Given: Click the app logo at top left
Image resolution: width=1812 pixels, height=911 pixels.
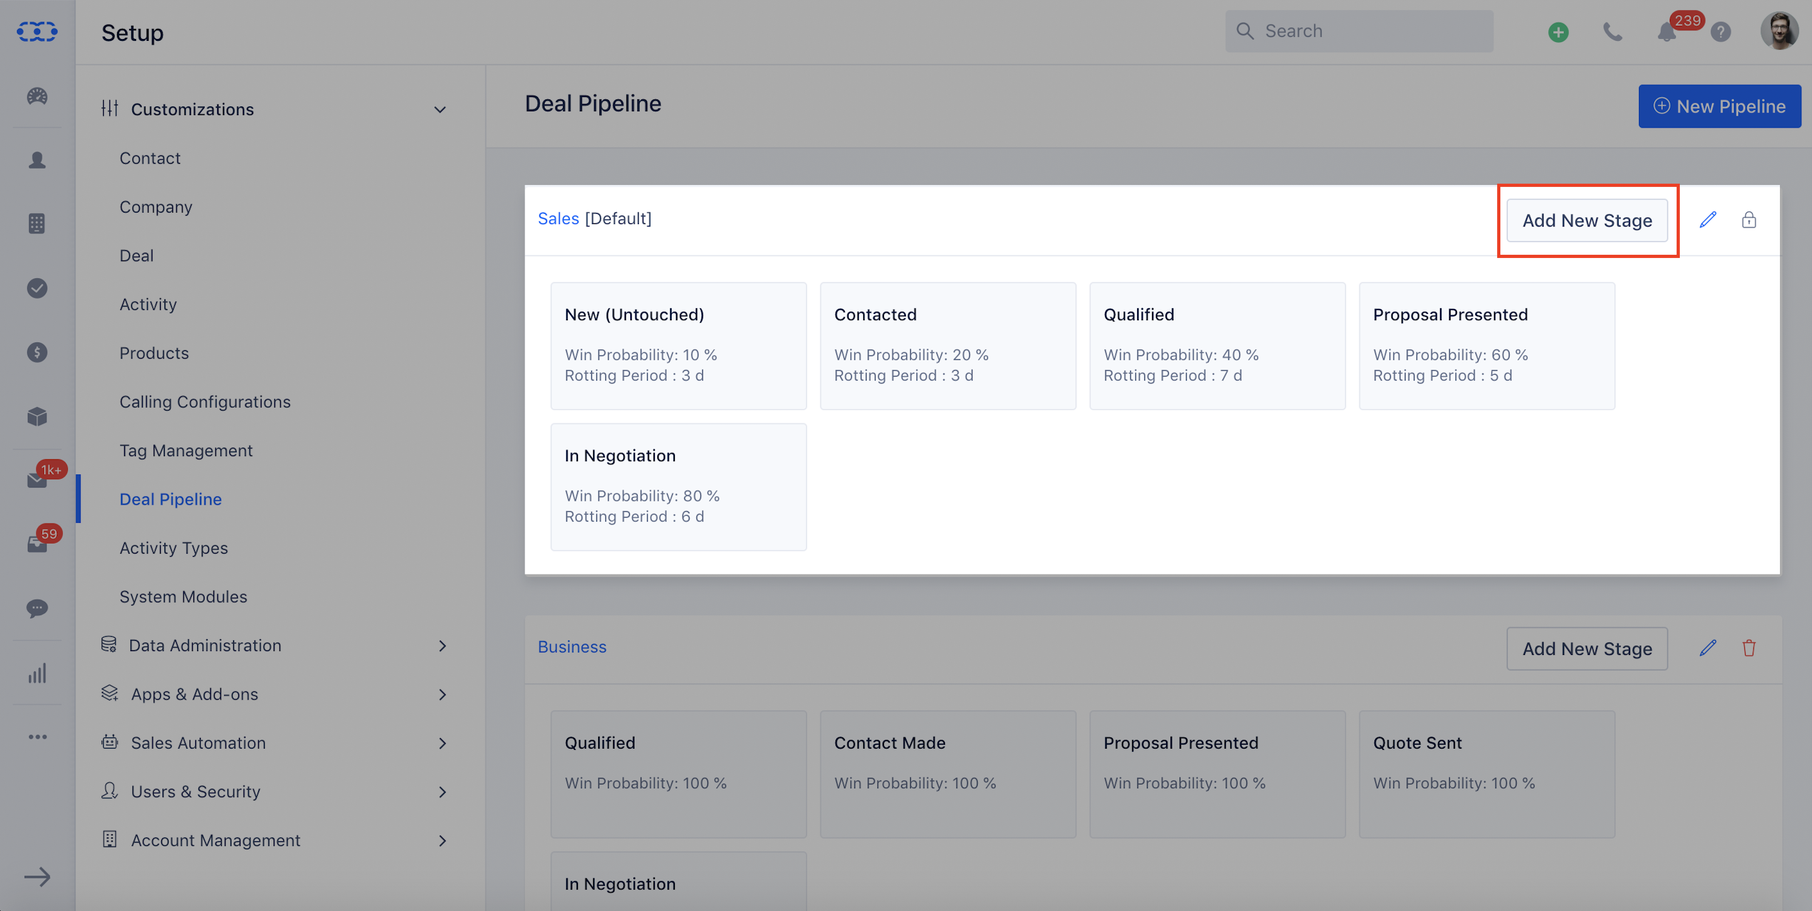Looking at the screenshot, I should [x=37, y=31].
